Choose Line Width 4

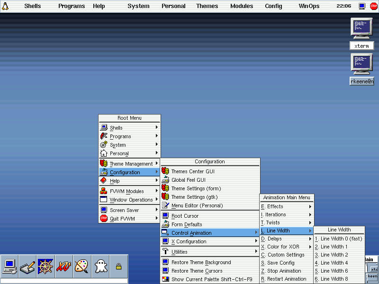[339, 263]
